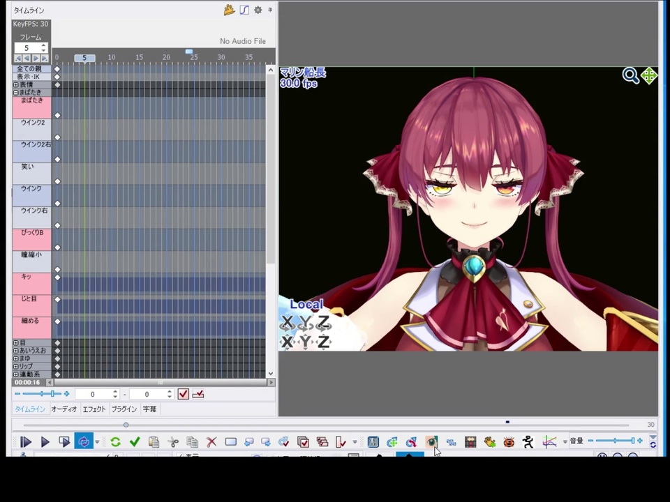Click the orange robot face icon
Viewport: 670px width, 502px height.
[x=509, y=442]
